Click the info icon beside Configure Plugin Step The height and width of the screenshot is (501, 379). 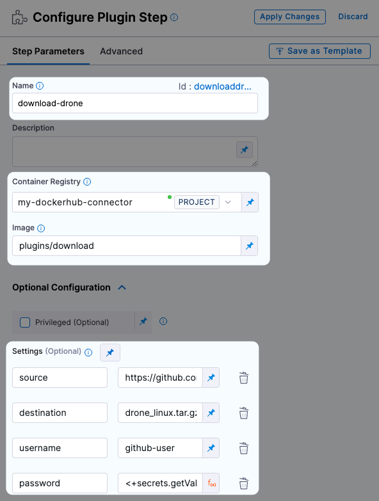pyautogui.click(x=174, y=17)
